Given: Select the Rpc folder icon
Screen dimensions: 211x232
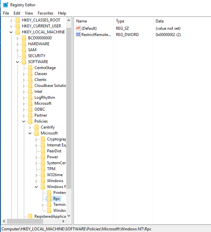Looking at the screenshot, I should coord(49,199).
